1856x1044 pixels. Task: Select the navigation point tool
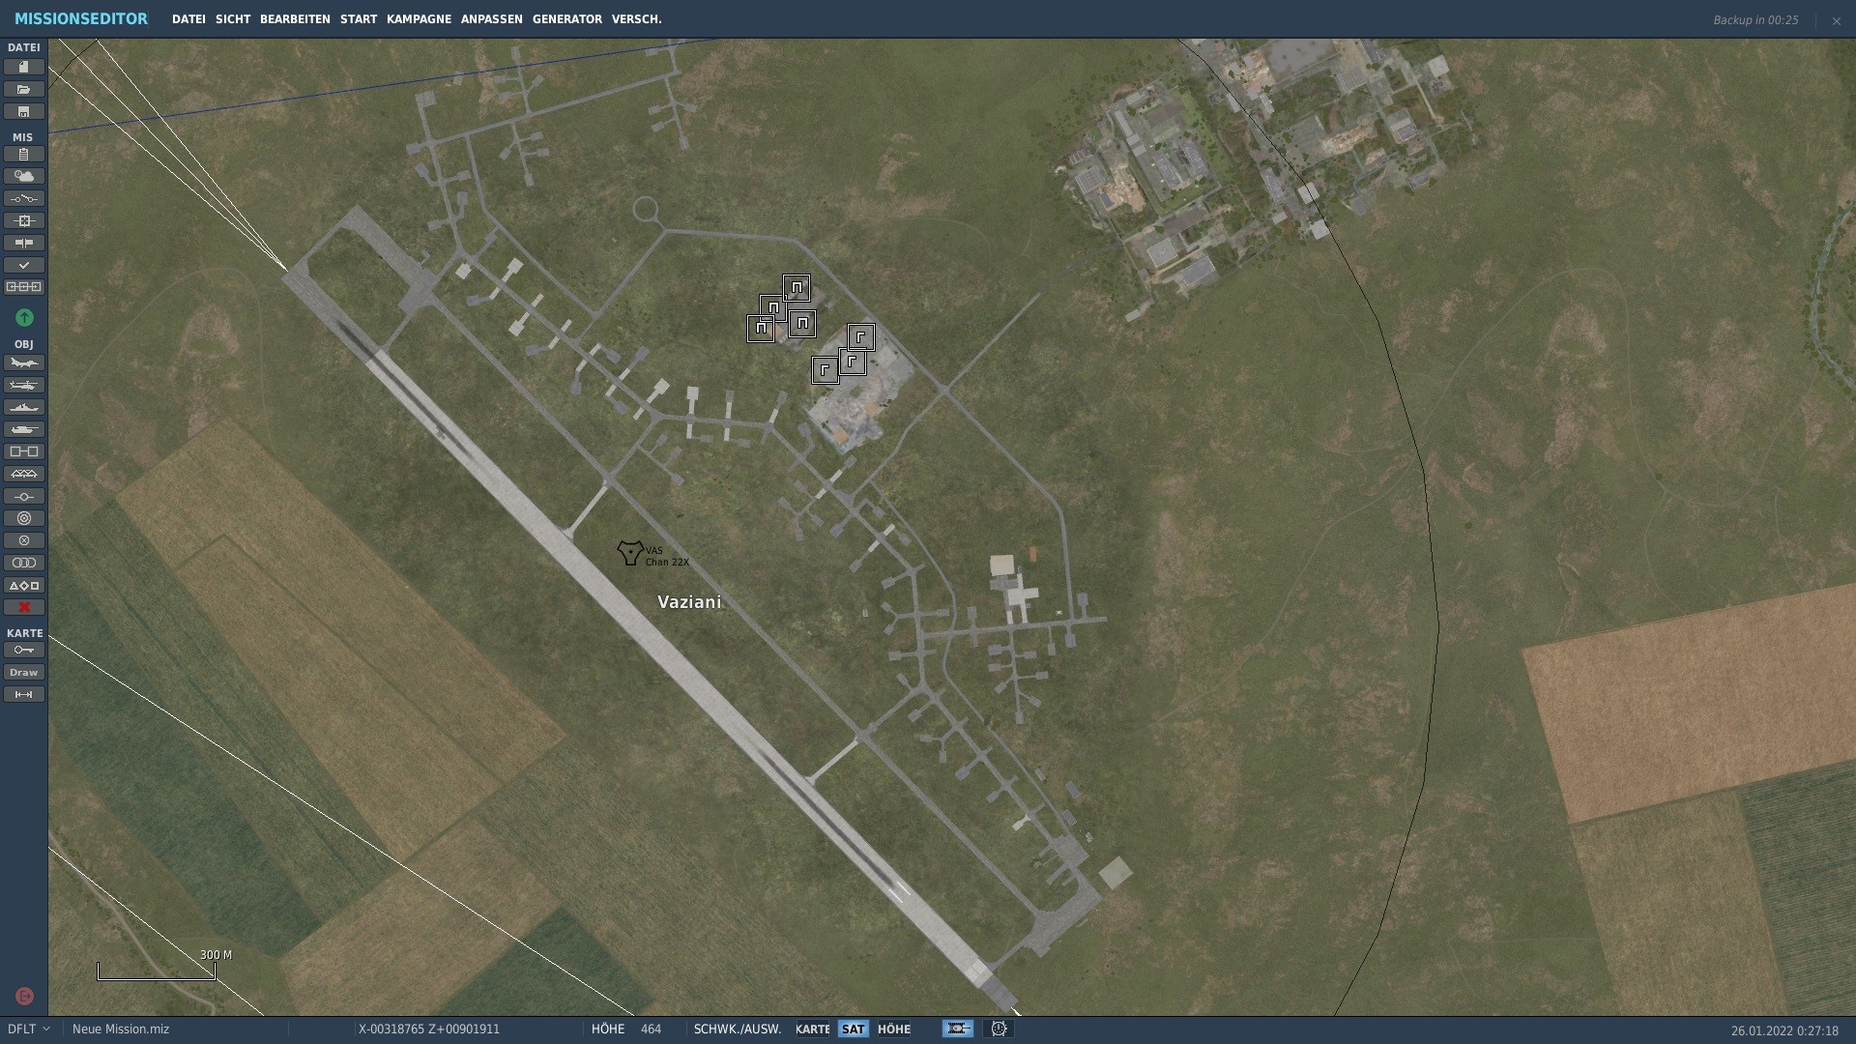pos(24,497)
